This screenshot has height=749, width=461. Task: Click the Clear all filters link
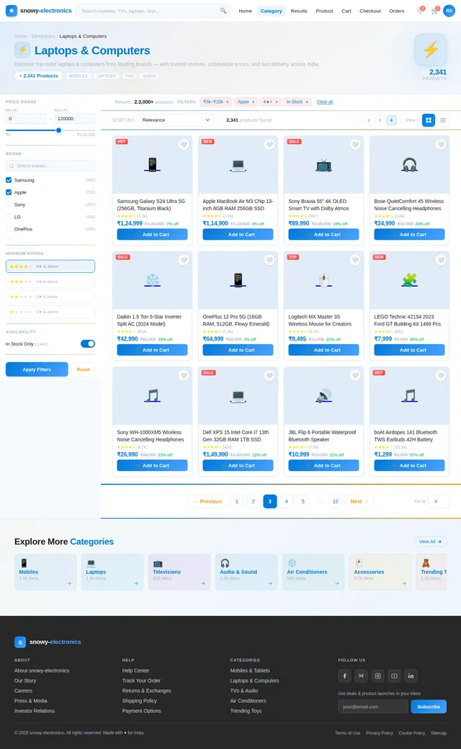click(325, 102)
